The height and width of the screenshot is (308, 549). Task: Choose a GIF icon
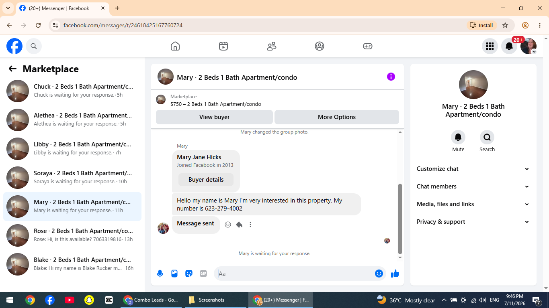pos(203,274)
